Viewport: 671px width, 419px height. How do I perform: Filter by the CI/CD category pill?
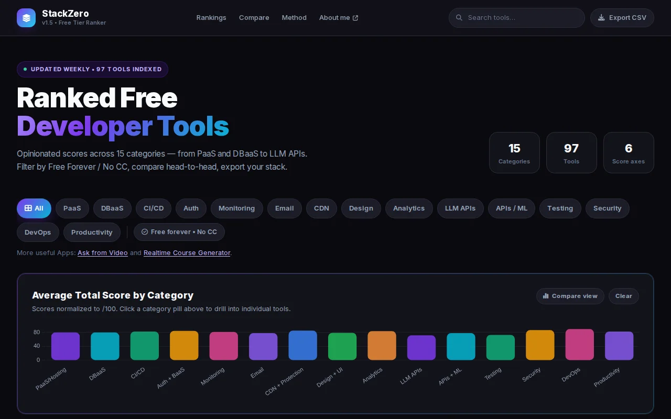pyautogui.click(x=154, y=208)
